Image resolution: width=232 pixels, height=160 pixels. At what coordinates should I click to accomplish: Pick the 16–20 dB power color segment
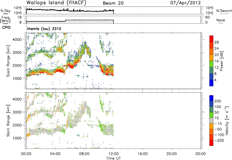tap(211, 58)
